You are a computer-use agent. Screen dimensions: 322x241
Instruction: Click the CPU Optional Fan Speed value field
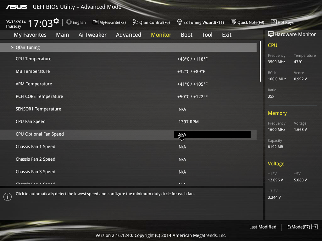tap(212, 134)
